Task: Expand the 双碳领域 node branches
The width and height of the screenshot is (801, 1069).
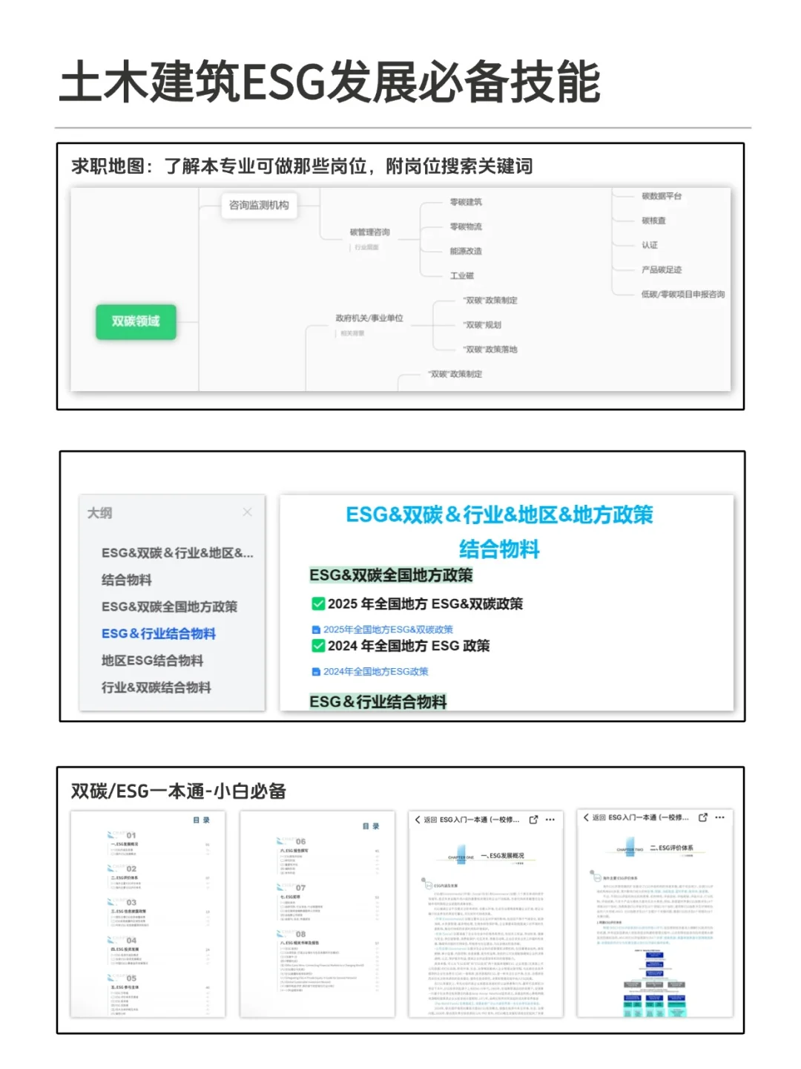Action: click(x=137, y=322)
